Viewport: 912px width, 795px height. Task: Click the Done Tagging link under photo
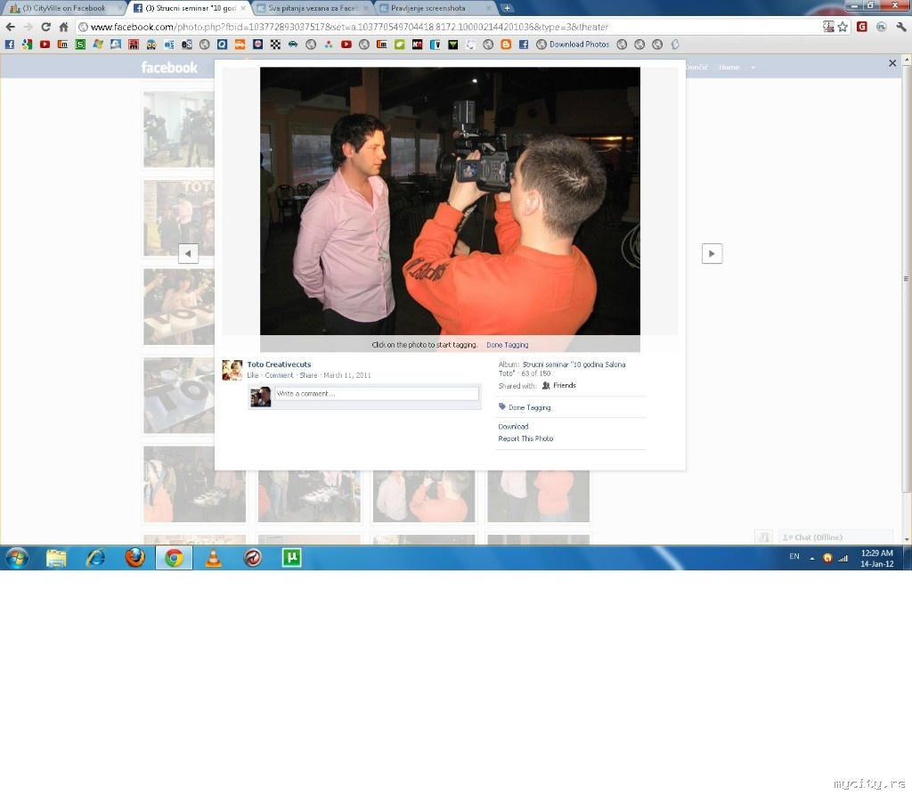(507, 345)
